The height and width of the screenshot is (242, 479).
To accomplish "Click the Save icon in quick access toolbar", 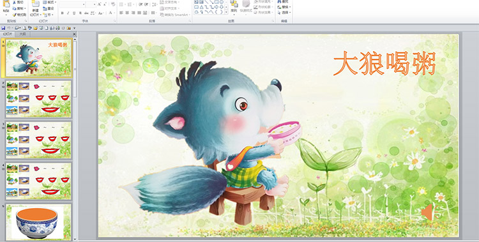I will pos(3,28).
